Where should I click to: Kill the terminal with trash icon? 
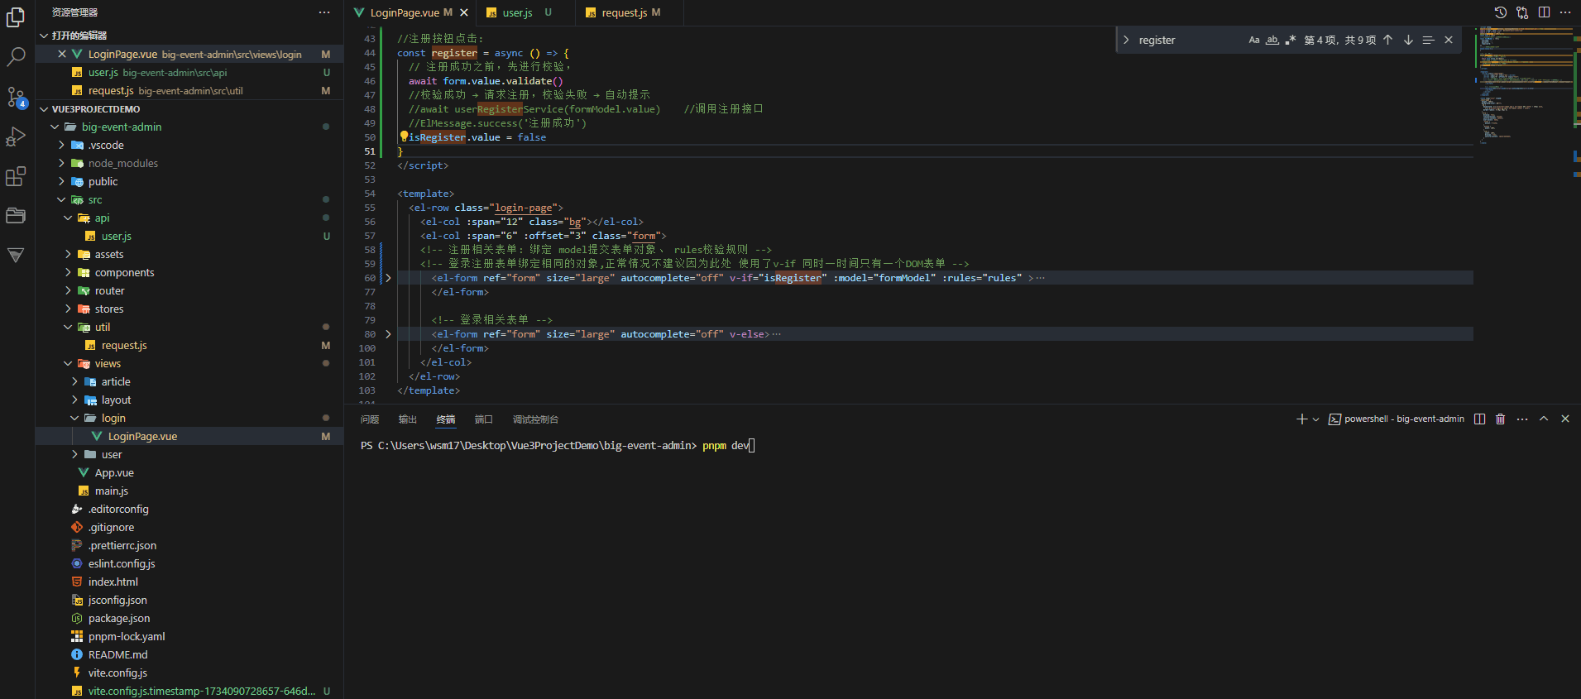pyautogui.click(x=1501, y=419)
